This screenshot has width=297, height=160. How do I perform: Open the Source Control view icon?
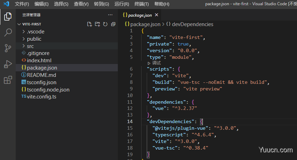[8, 48]
